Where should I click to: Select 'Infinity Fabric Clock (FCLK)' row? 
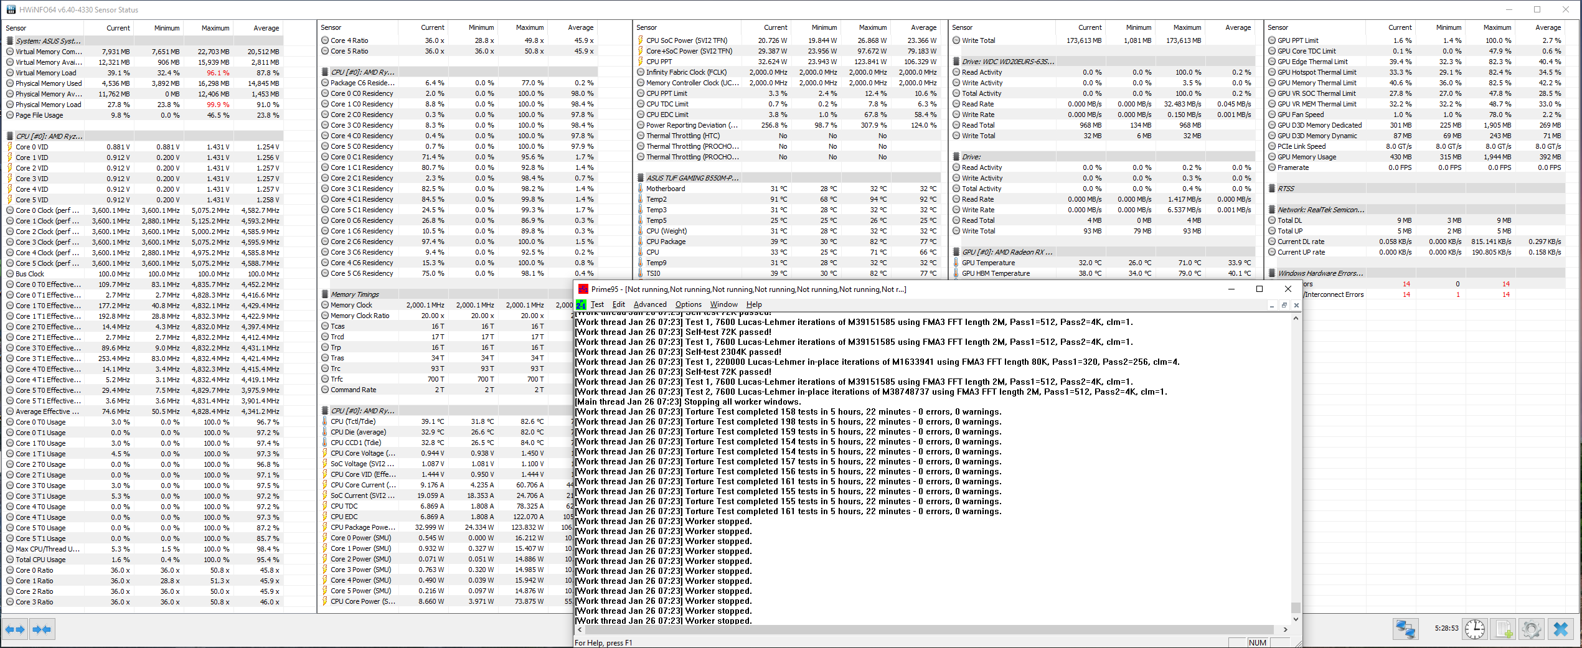point(788,72)
